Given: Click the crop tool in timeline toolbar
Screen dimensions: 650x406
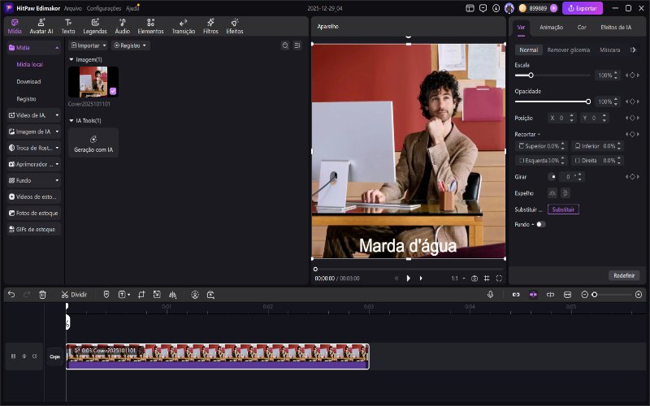Looking at the screenshot, I should [141, 295].
